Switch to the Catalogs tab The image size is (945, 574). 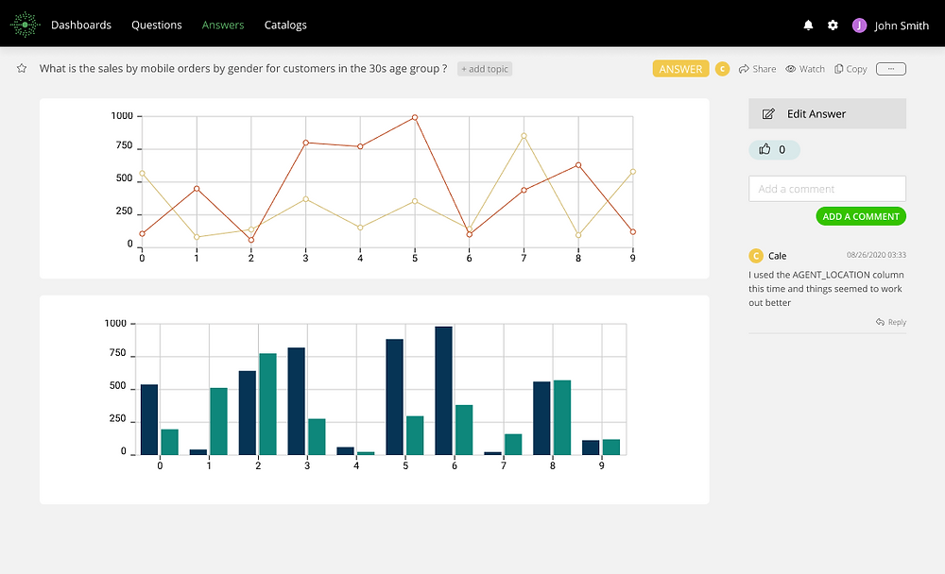pos(285,25)
